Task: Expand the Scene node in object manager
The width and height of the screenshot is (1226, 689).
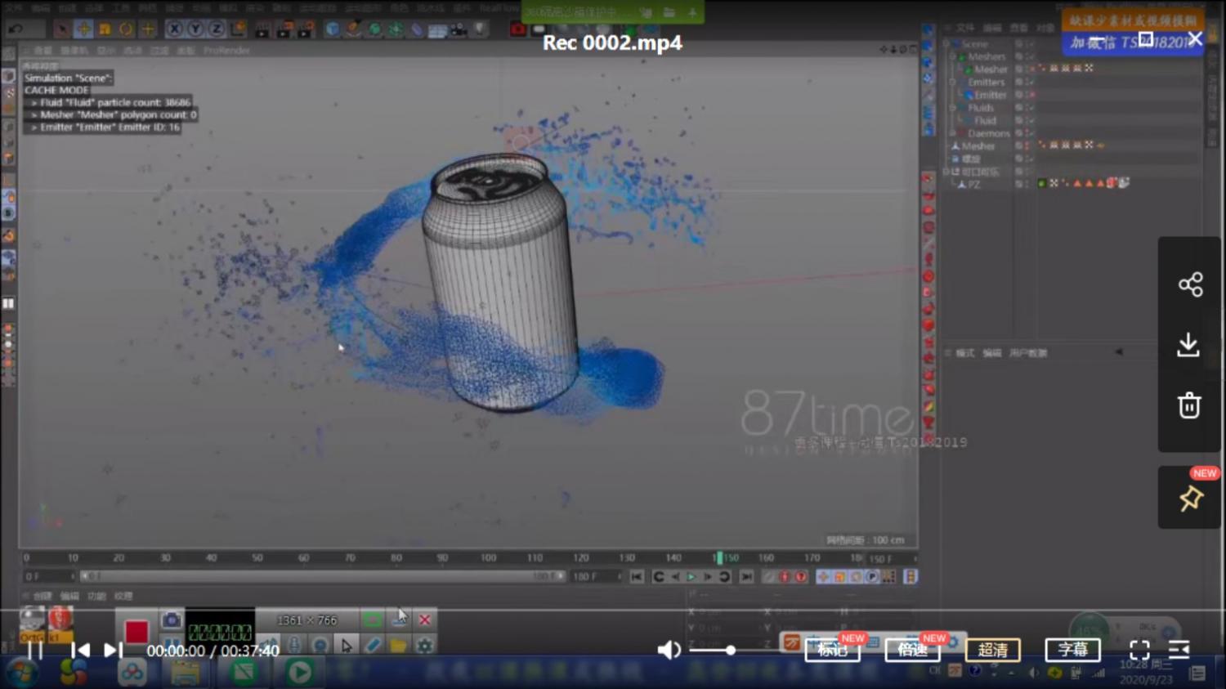Action: pyautogui.click(x=946, y=44)
